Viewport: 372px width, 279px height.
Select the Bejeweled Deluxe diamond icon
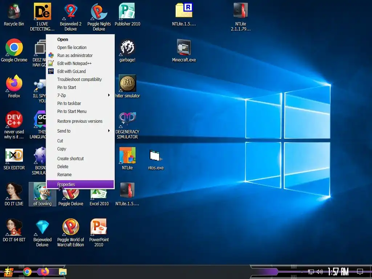tap(43, 232)
